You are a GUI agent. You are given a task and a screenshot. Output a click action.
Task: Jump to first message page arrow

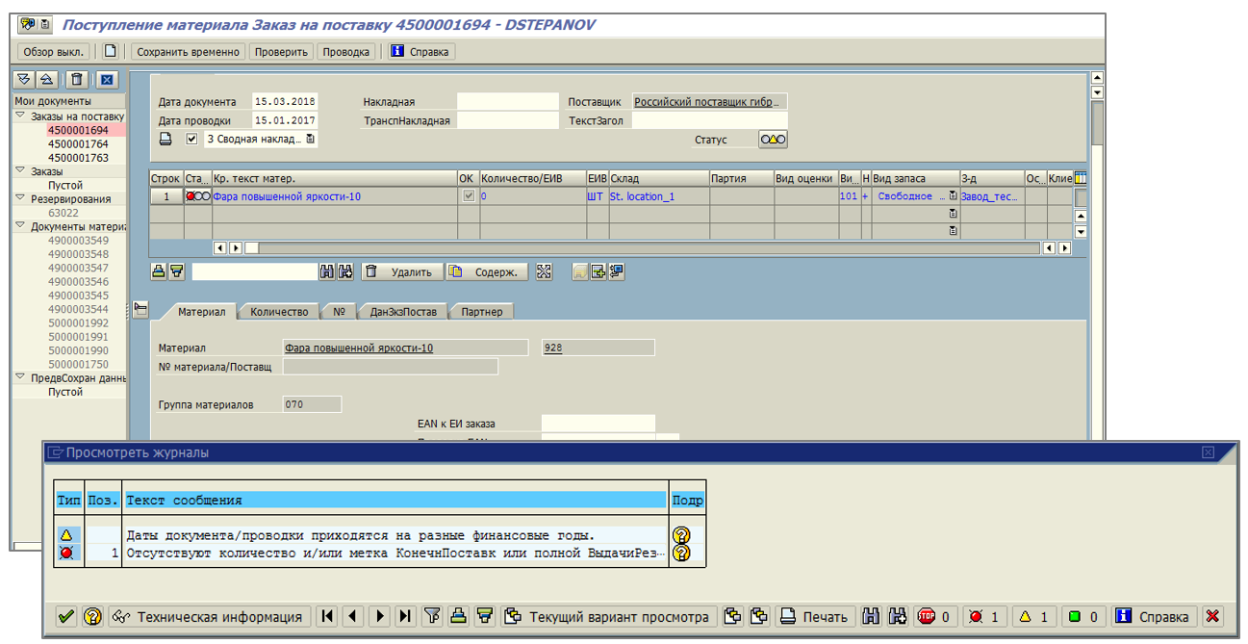tap(327, 617)
